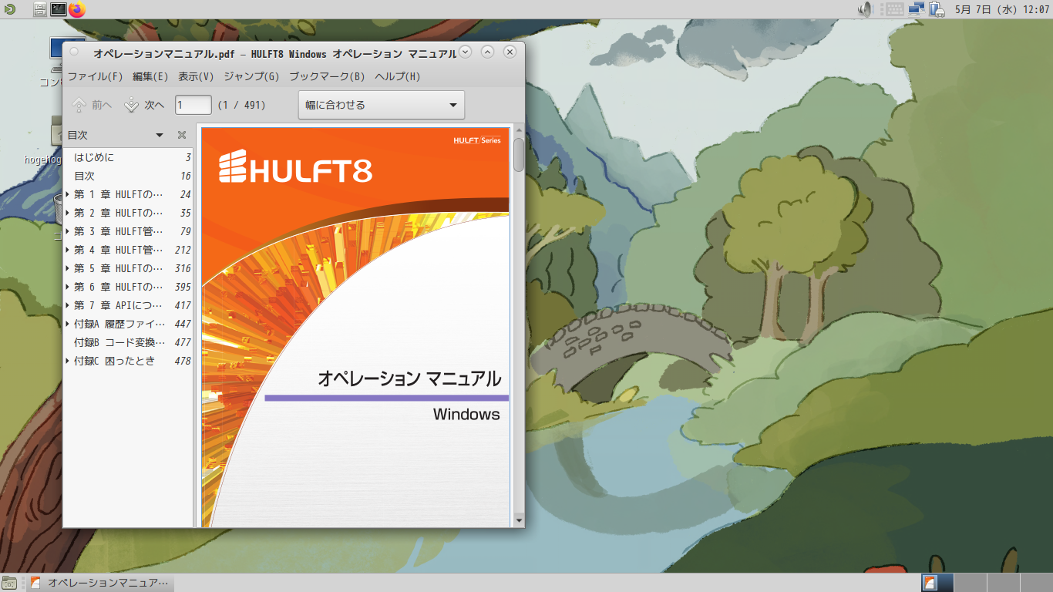Click the show desktop button in bottom panel
1053x592 pixels.
[x=9, y=583]
